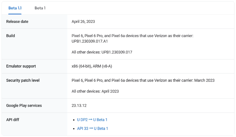Viewport: 236px width, 137px height.
Task: Click the Build row label
Action: 11,36
